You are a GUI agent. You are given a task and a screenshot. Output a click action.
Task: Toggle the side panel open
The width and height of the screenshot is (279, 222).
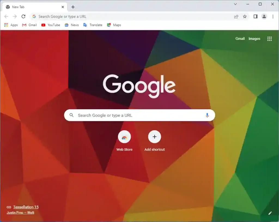coord(255,16)
